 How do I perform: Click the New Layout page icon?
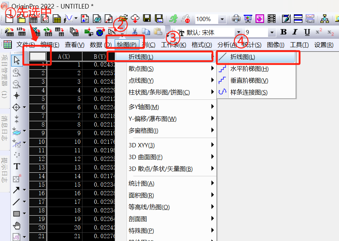[x=85, y=19]
